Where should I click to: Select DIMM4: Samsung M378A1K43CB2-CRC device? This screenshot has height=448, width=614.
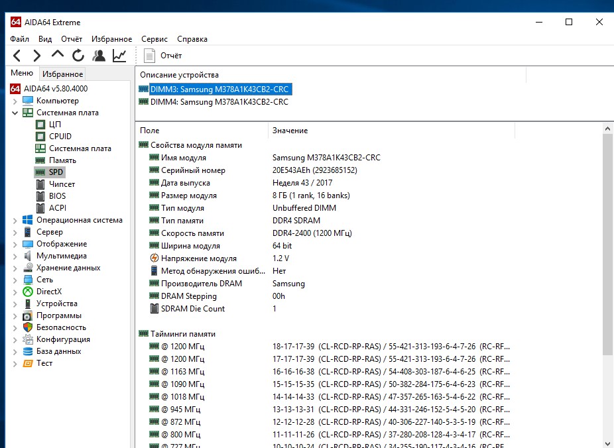[x=219, y=102]
